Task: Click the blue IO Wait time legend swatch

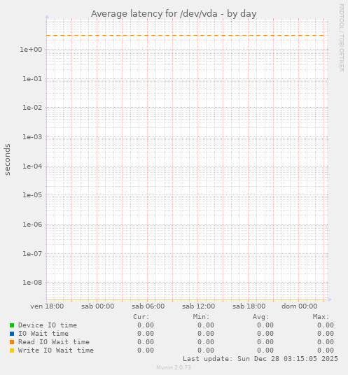Action: pyautogui.click(x=12, y=334)
